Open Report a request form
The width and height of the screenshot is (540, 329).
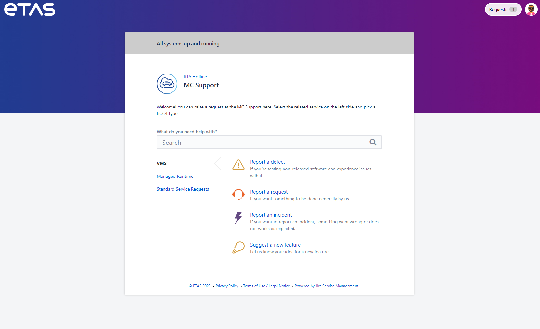[269, 192]
